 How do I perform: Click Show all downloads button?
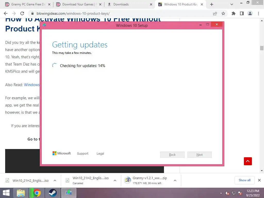pos(245,180)
